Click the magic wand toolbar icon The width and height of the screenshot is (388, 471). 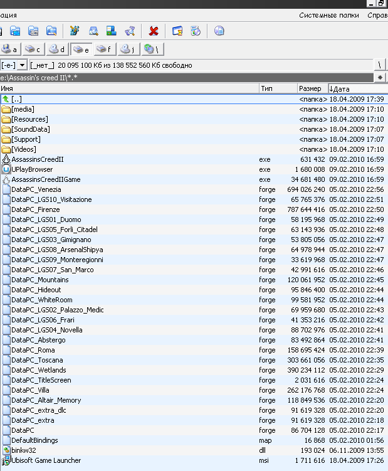click(75, 31)
